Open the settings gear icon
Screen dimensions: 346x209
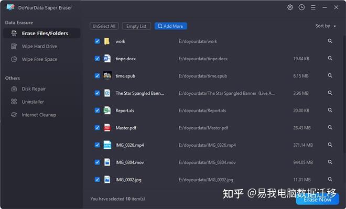click(x=290, y=7)
